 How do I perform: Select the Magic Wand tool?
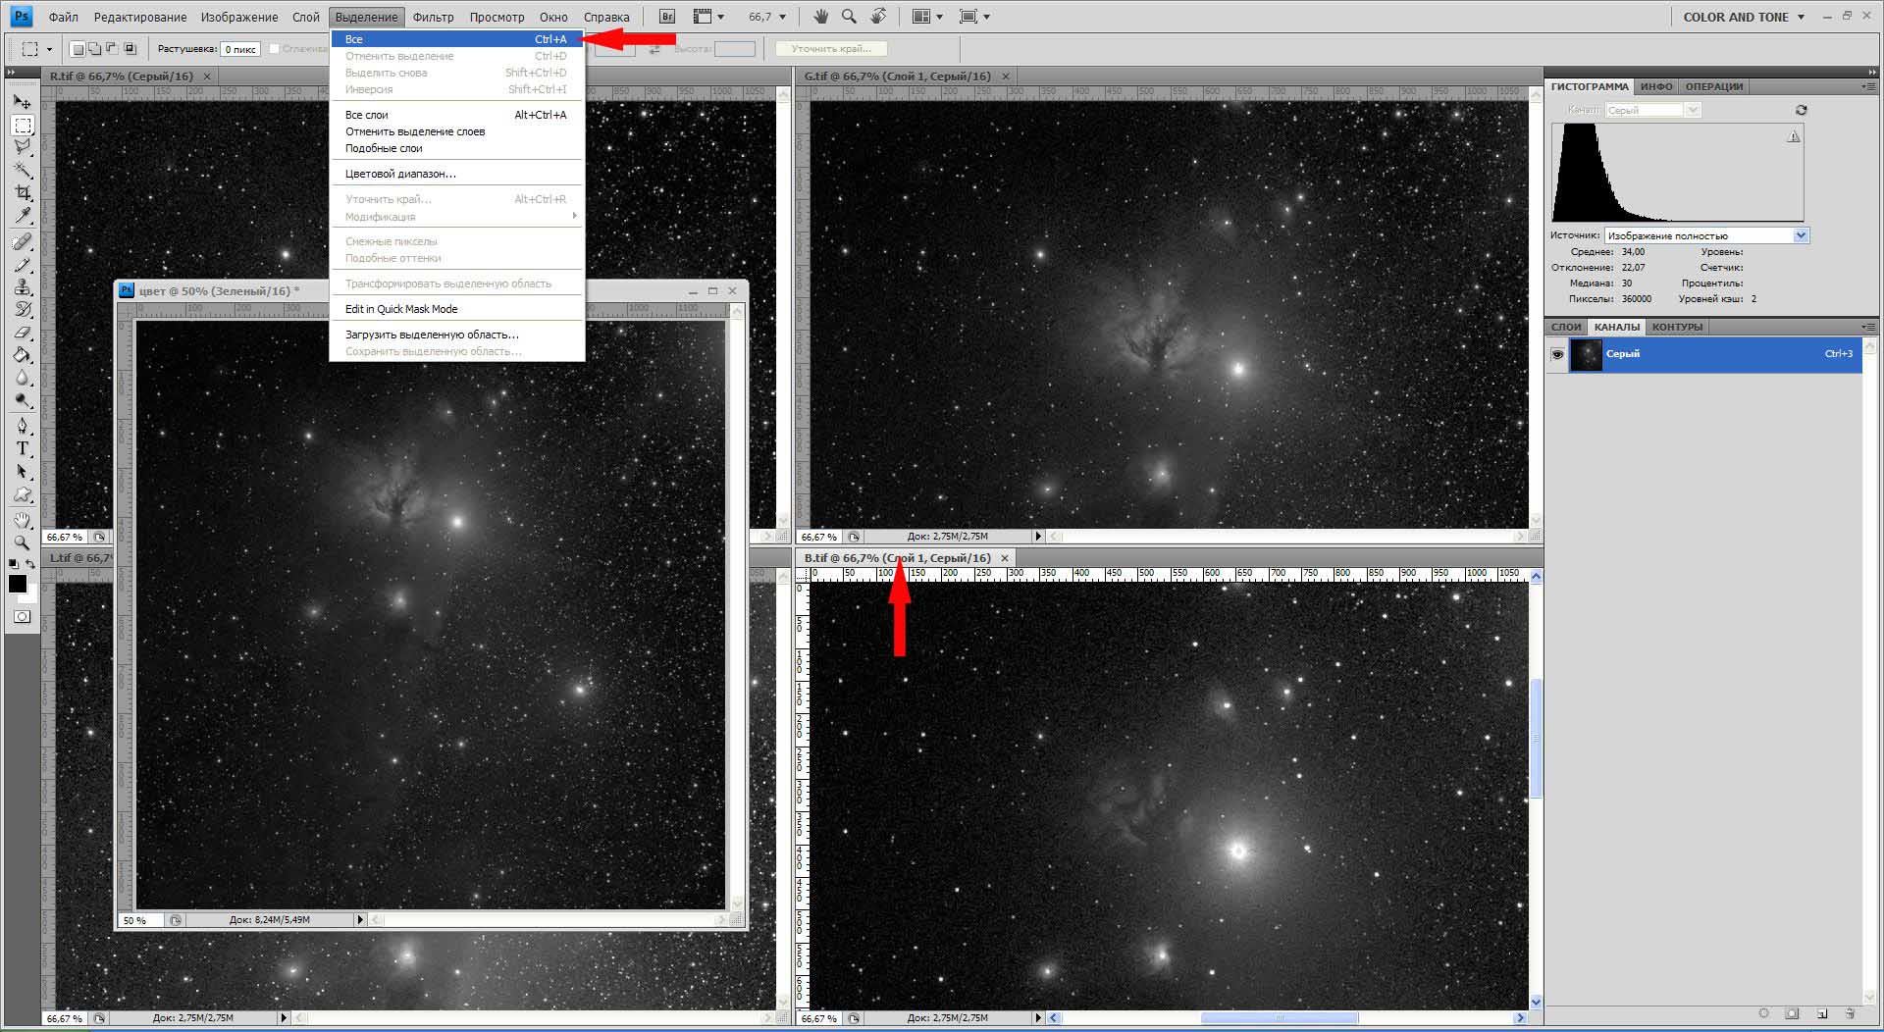(23, 170)
